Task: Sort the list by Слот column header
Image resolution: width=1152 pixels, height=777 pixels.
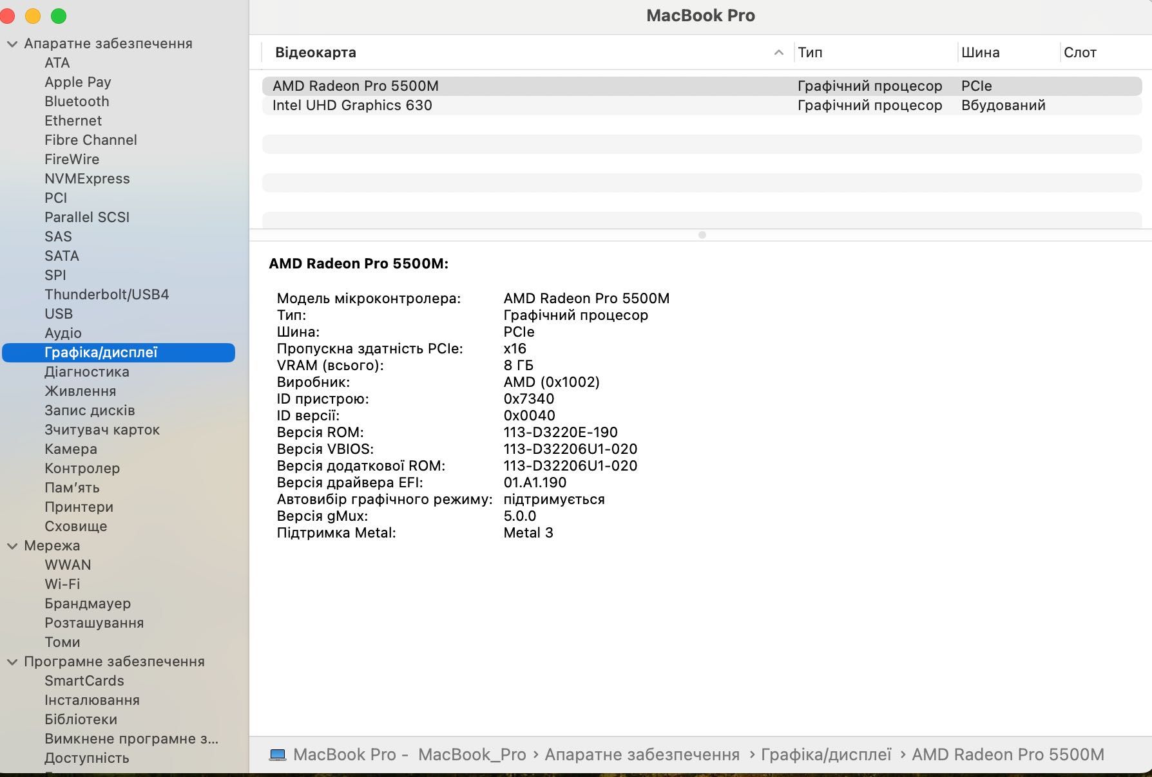Action: click(x=1080, y=52)
